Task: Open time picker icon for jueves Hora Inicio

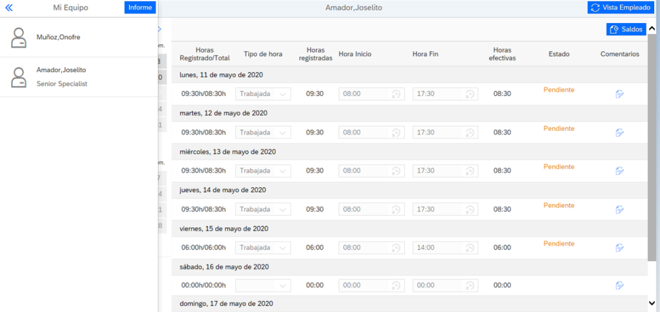Action: pos(396,210)
